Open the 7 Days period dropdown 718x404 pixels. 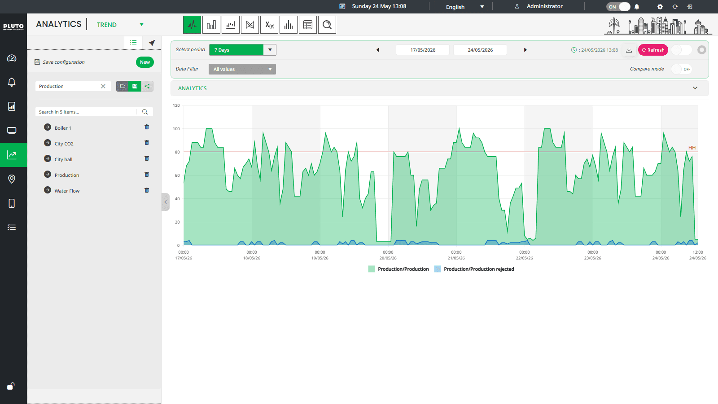[x=243, y=50]
